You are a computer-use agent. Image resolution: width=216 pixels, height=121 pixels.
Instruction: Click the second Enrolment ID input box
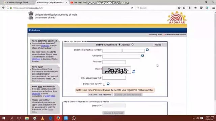pyautogui.click(x=134, y=51)
